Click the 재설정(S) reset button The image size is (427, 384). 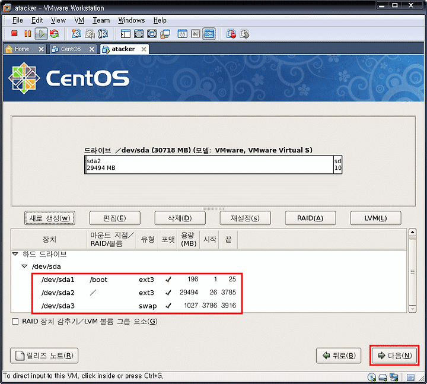245,218
